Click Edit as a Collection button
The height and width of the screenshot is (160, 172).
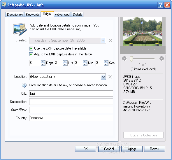pyautogui.click(x=143, y=135)
